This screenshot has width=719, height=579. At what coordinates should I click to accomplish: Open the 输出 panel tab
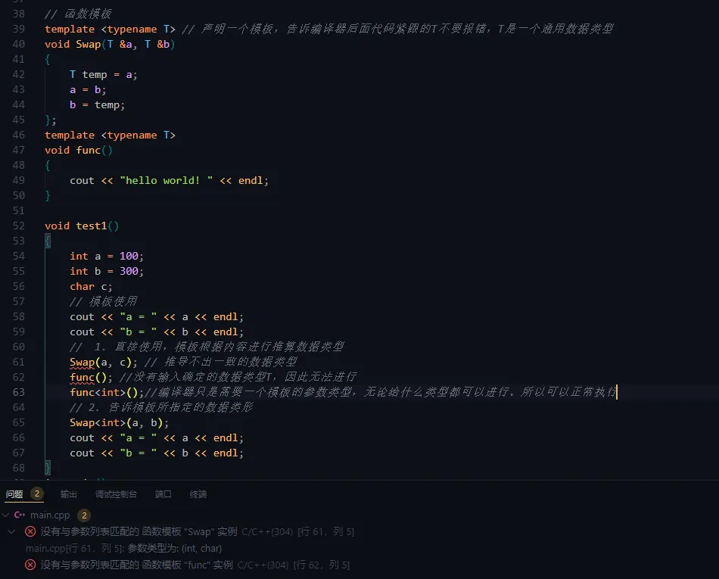69,494
